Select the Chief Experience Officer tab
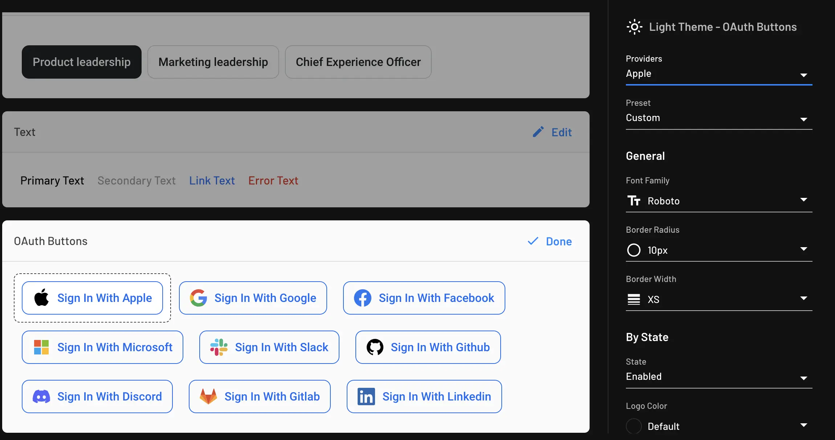Image resolution: width=835 pixels, height=440 pixels. (x=358, y=62)
